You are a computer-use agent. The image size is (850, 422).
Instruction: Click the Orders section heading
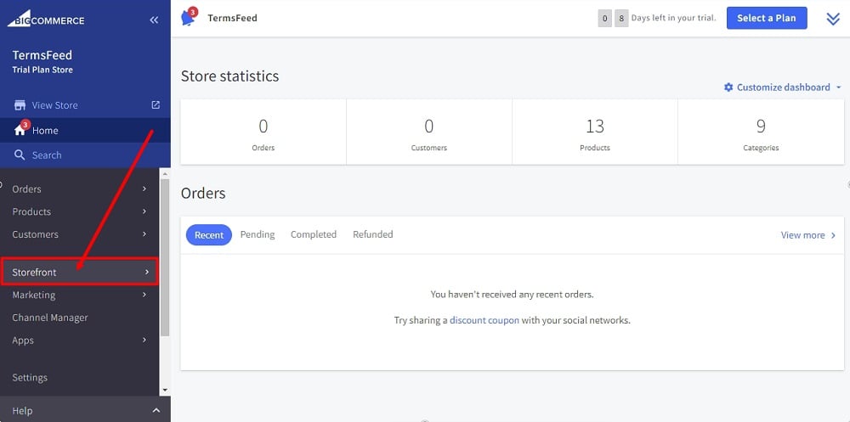(x=203, y=194)
